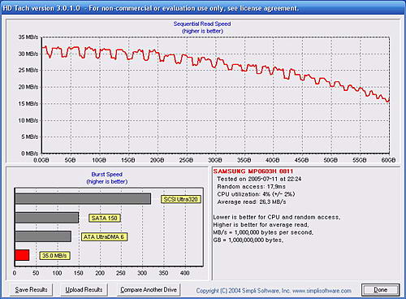
Task: Click the Sequential Read Speed chart title
Action: 202,24
